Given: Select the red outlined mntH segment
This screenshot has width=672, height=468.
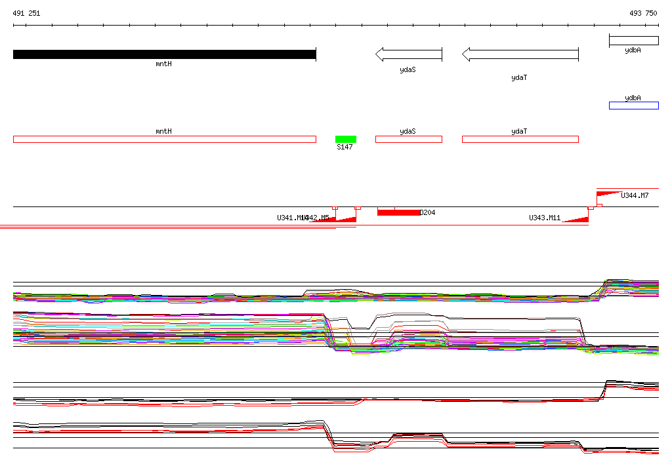Looking at the screenshot, I should (x=165, y=139).
